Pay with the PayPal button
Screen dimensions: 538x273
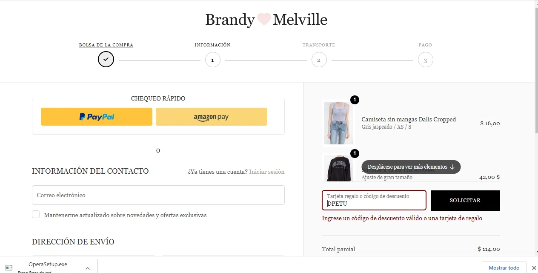coord(97,117)
